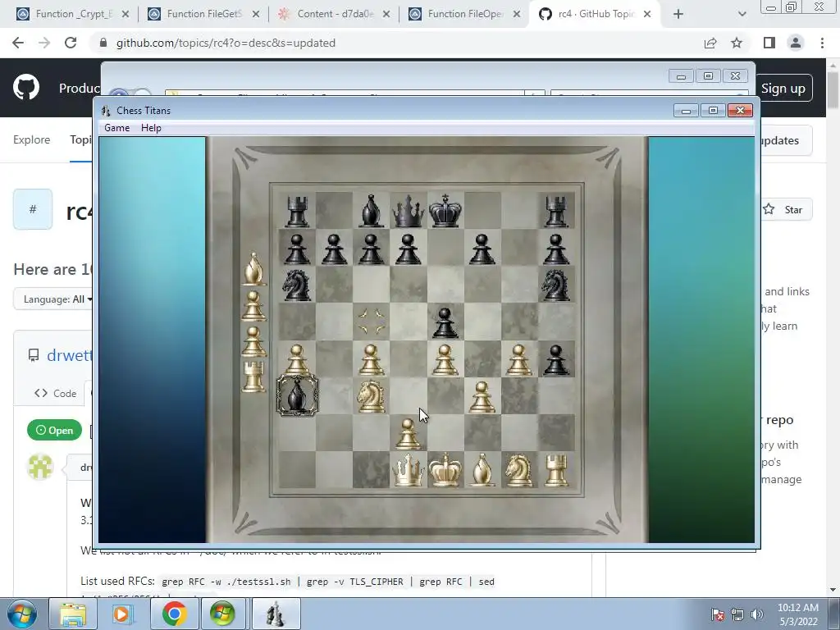Open the Game menu in Chess Titans

(116, 127)
